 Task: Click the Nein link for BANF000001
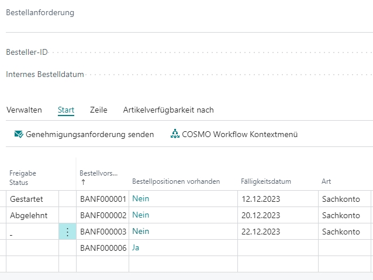(x=141, y=199)
